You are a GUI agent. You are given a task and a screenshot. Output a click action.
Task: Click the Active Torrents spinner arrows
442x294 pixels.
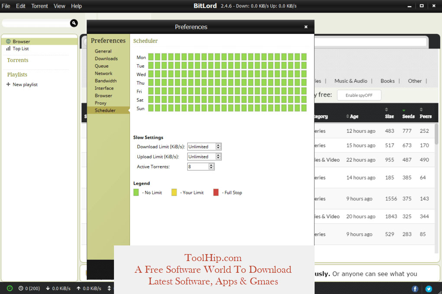[x=211, y=167]
